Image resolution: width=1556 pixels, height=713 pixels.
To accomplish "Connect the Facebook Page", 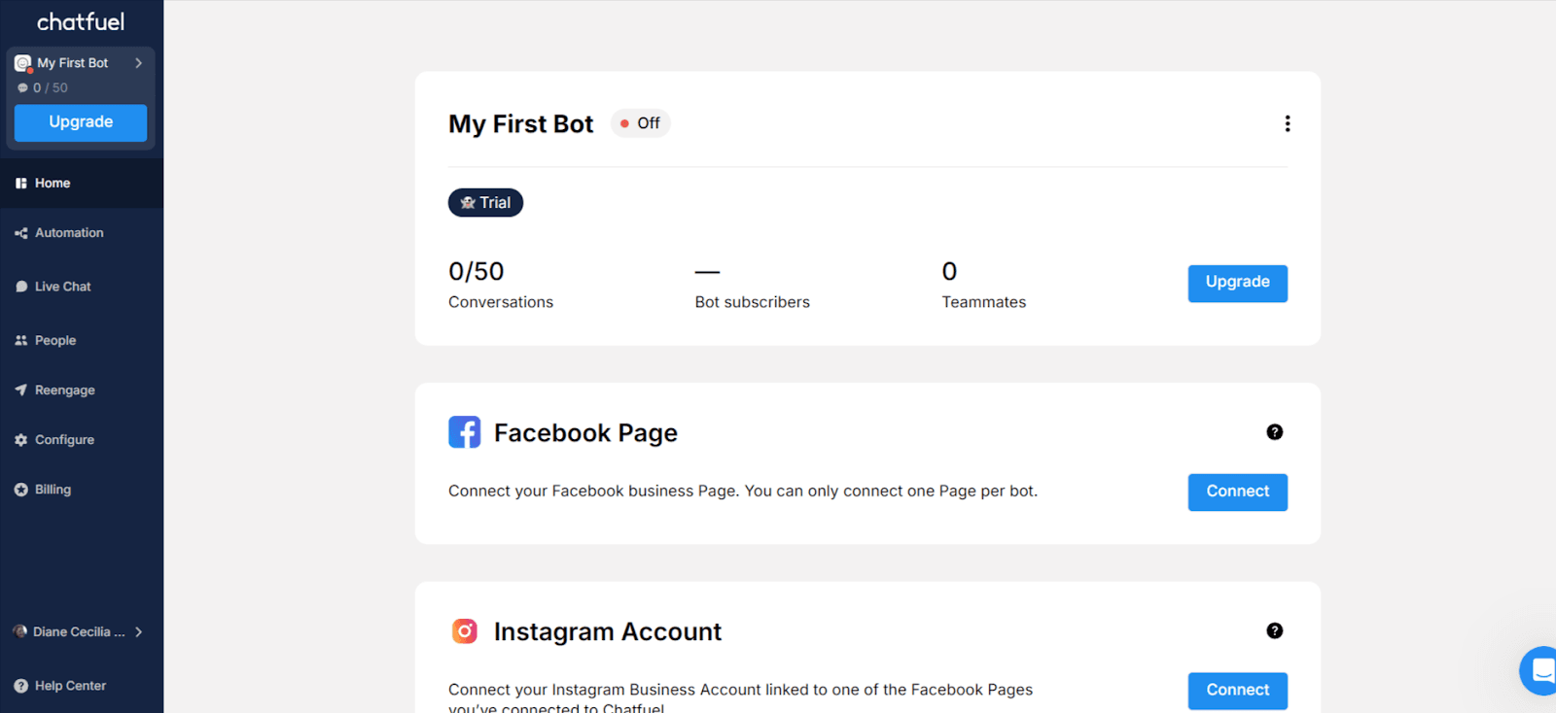I will pyautogui.click(x=1237, y=492).
